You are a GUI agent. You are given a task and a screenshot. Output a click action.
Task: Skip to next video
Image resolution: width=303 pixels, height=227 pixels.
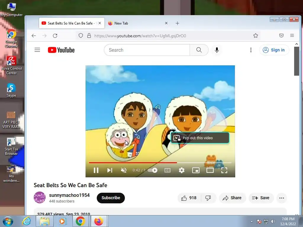pyautogui.click(x=110, y=170)
